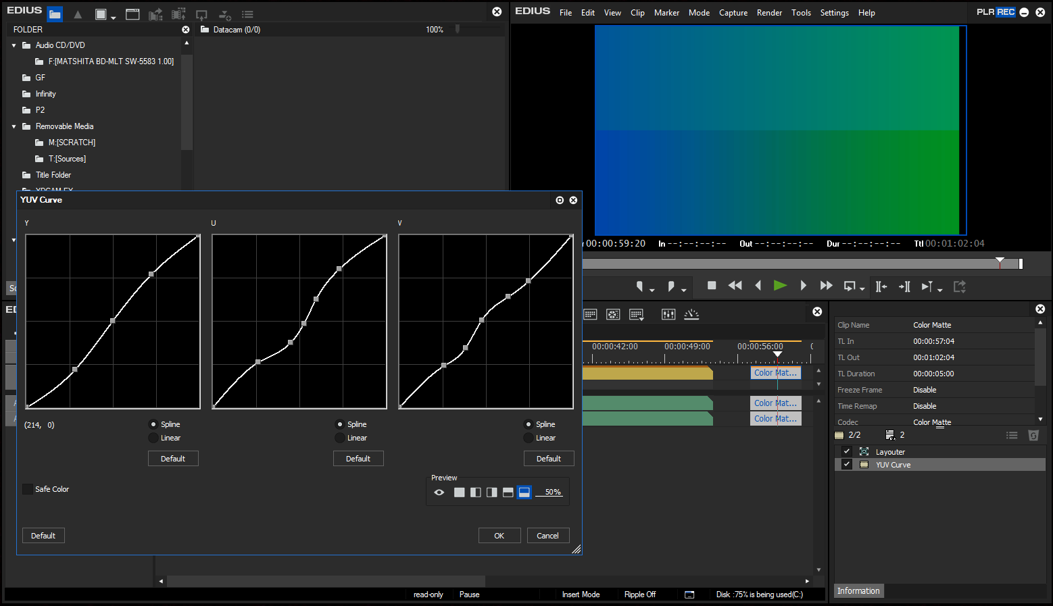The width and height of the screenshot is (1053, 606).
Task: Click the bottom-left Default button in YUV Curve
Action: tap(43, 536)
